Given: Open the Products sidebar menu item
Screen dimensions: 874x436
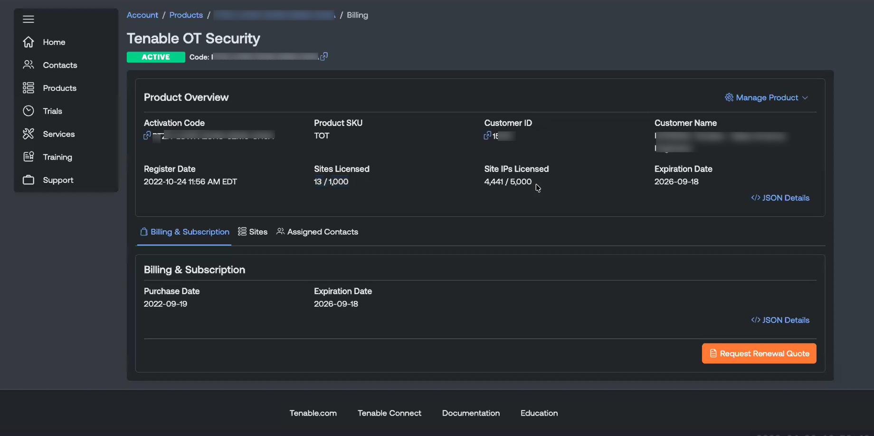Looking at the screenshot, I should tap(66, 88).
